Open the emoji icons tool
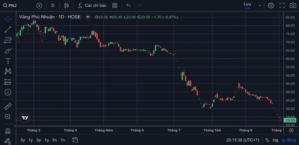 click(x=8, y=93)
